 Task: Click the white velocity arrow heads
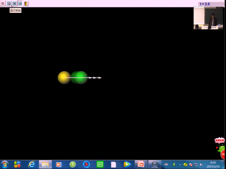pos(95,78)
